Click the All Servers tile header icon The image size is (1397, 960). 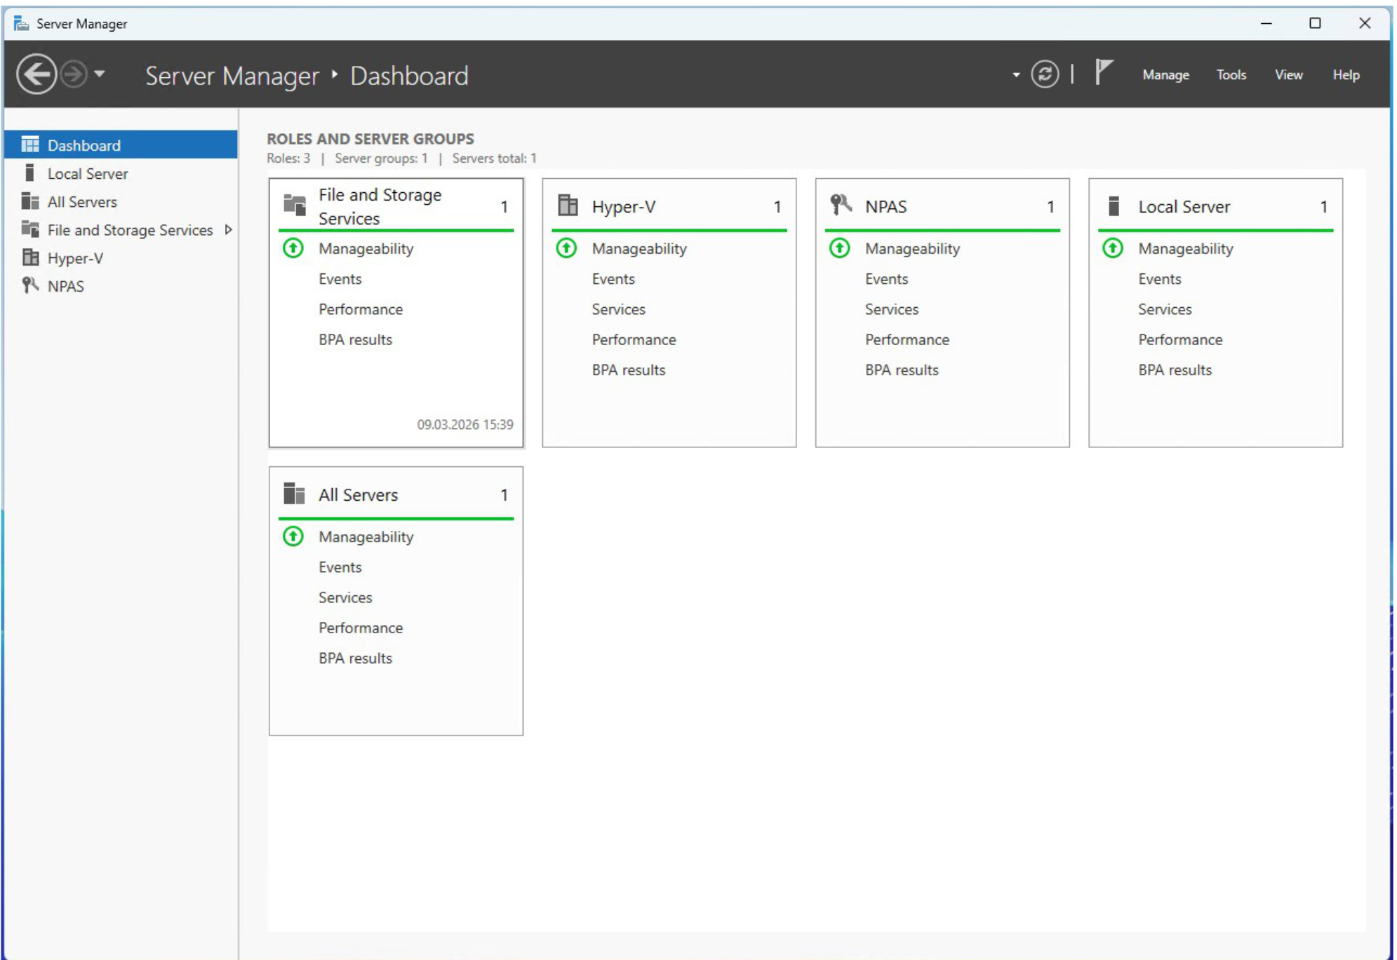(x=294, y=494)
